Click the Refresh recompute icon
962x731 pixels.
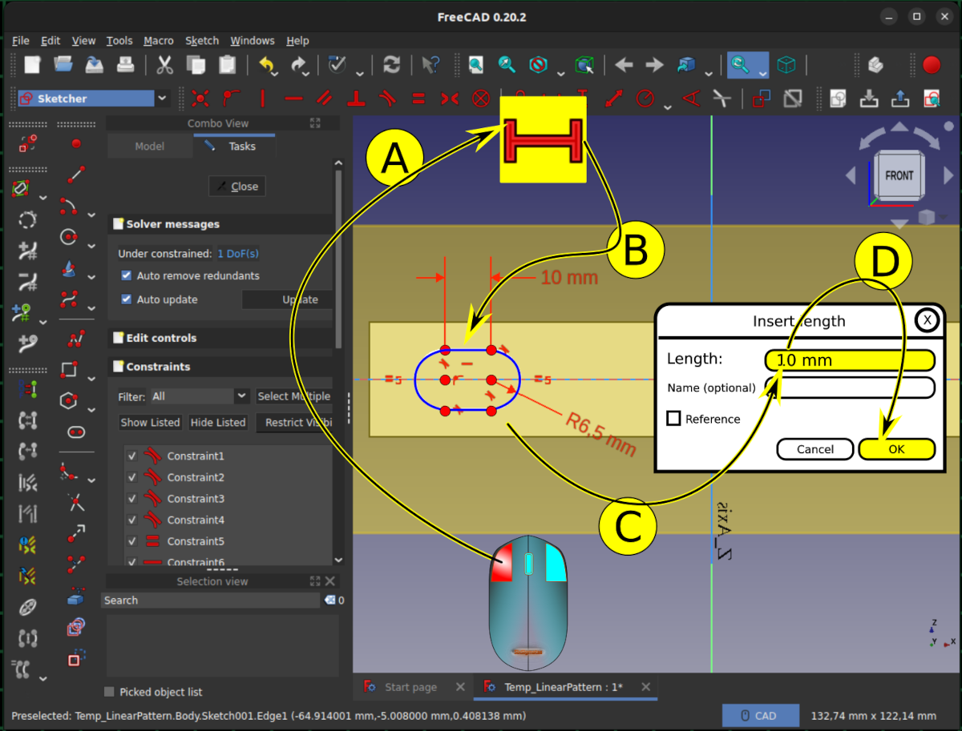point(392,65)
